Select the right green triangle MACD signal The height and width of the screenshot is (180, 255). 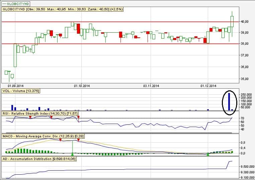(x=208, y=154)
